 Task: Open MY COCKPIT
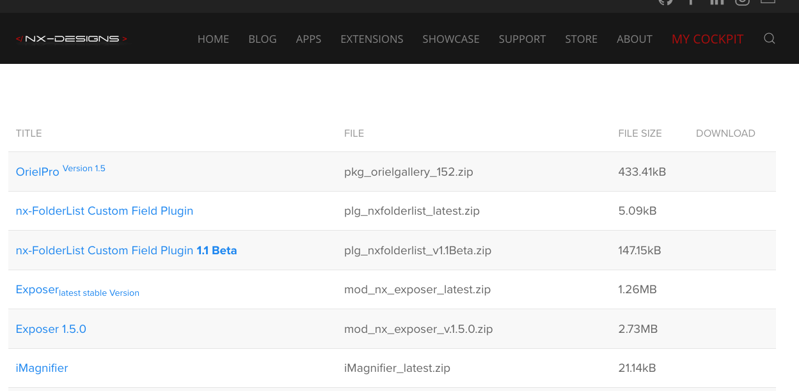[x=708, y=39]
